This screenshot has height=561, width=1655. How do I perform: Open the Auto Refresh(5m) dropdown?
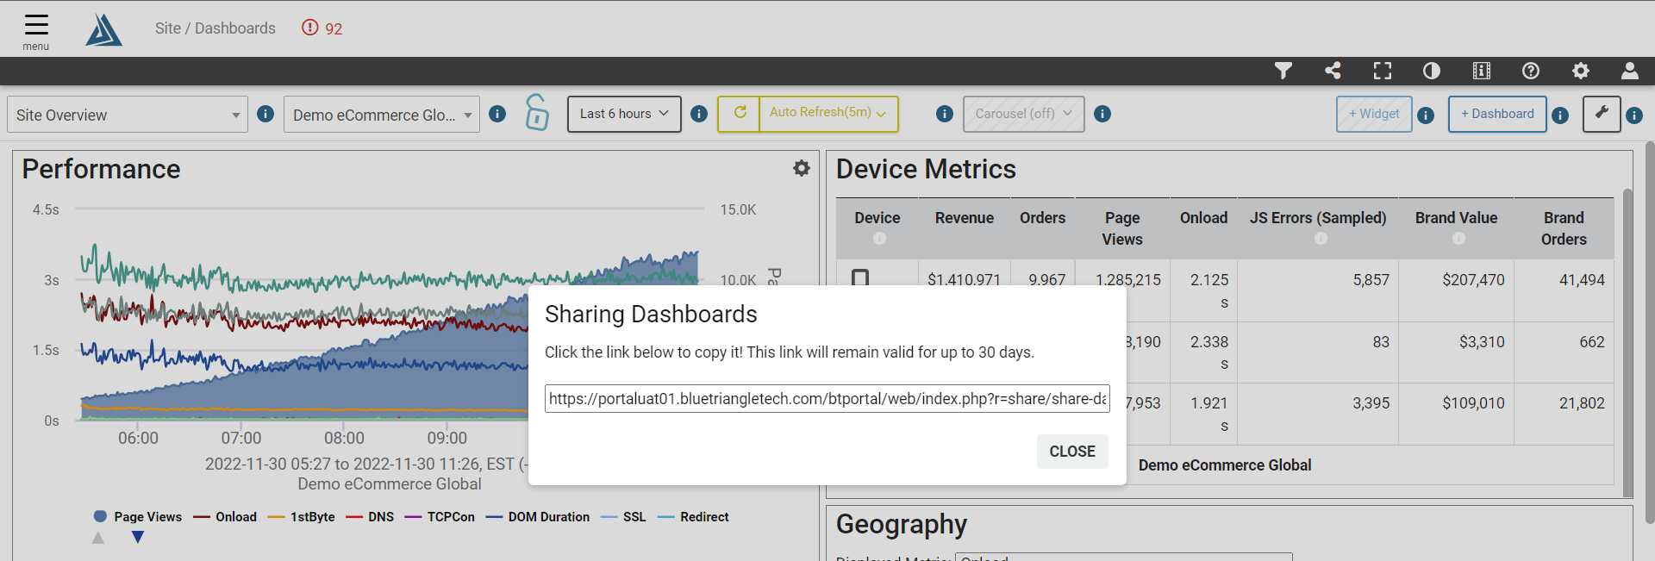point(828,113)
